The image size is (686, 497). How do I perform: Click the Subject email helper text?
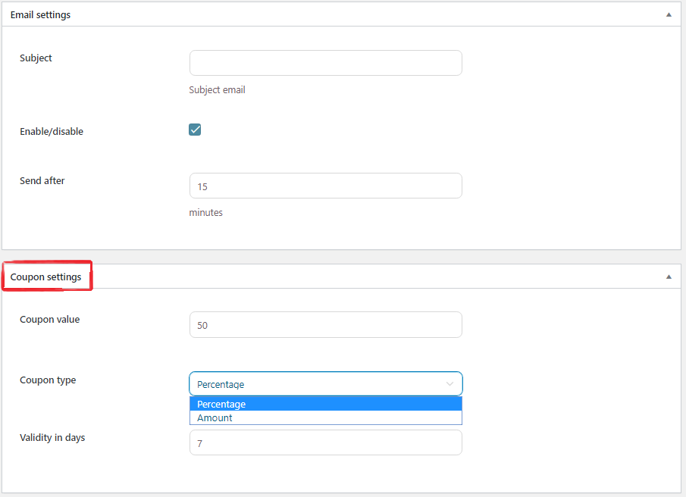(x=217, y=90)
